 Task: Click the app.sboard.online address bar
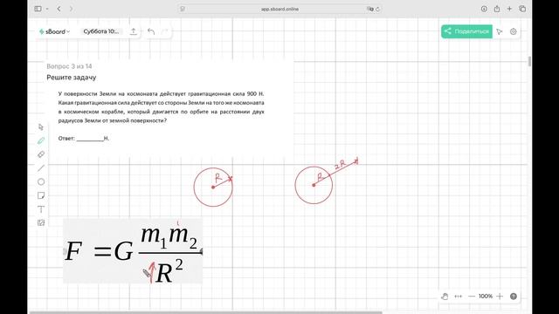tap(279, 9)
